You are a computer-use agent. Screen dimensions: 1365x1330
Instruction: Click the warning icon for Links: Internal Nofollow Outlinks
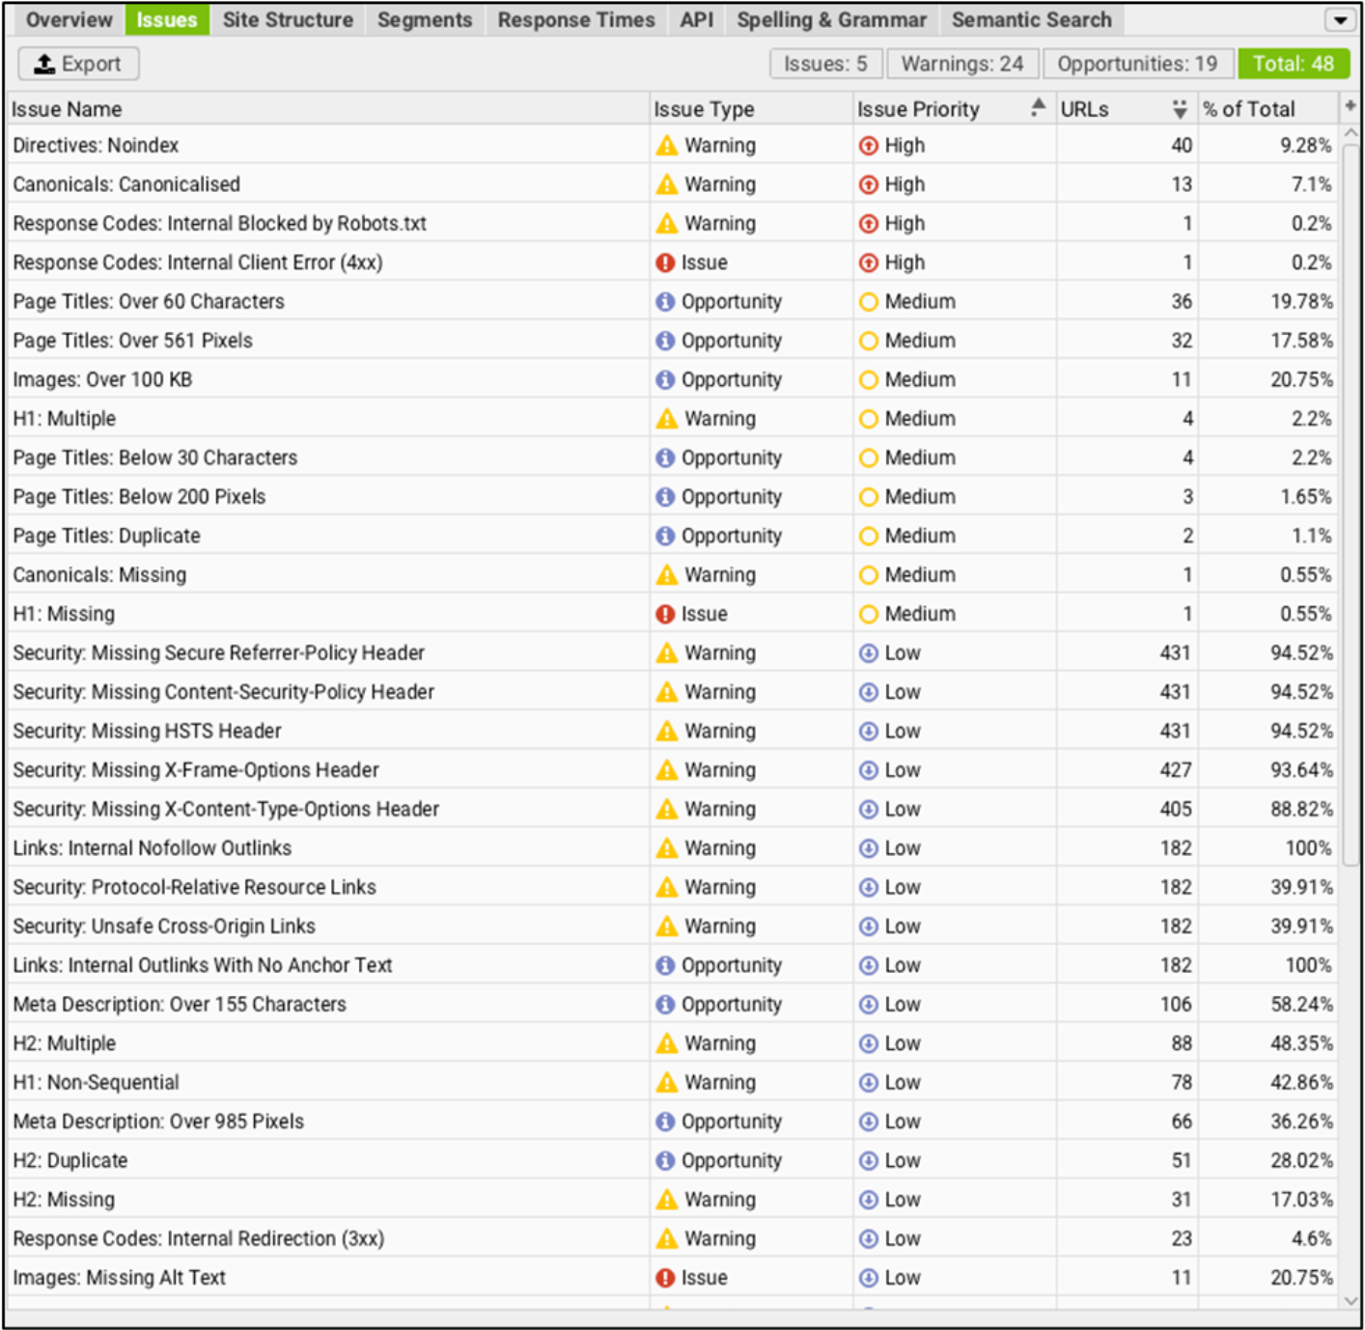[667, 848]
